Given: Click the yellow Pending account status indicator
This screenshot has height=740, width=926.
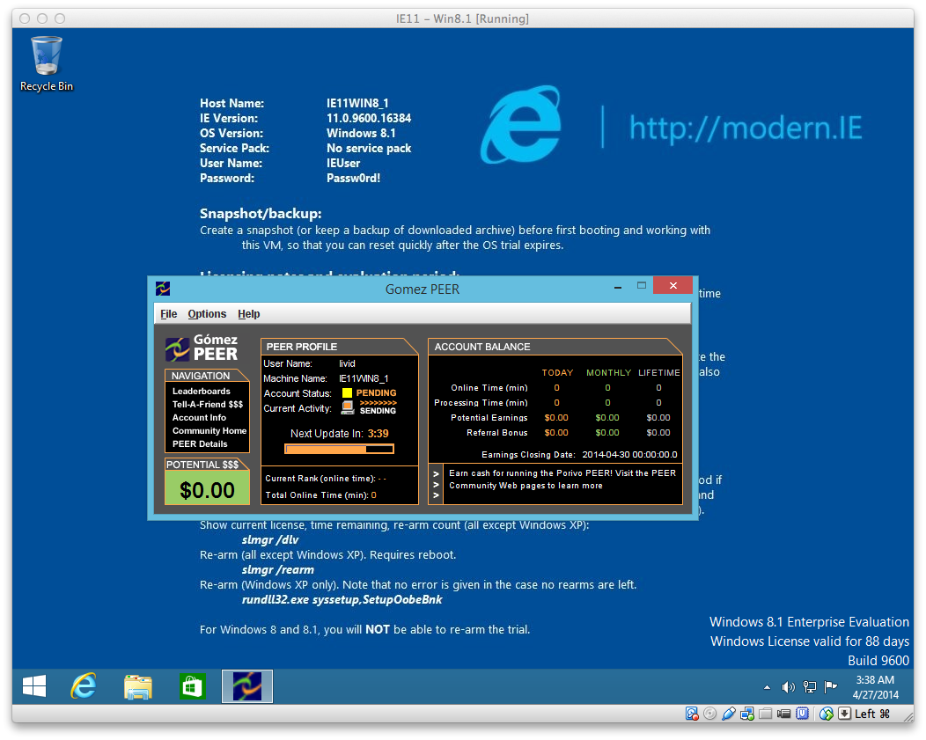Looking at the screenshot, I should tap(348, 393).
